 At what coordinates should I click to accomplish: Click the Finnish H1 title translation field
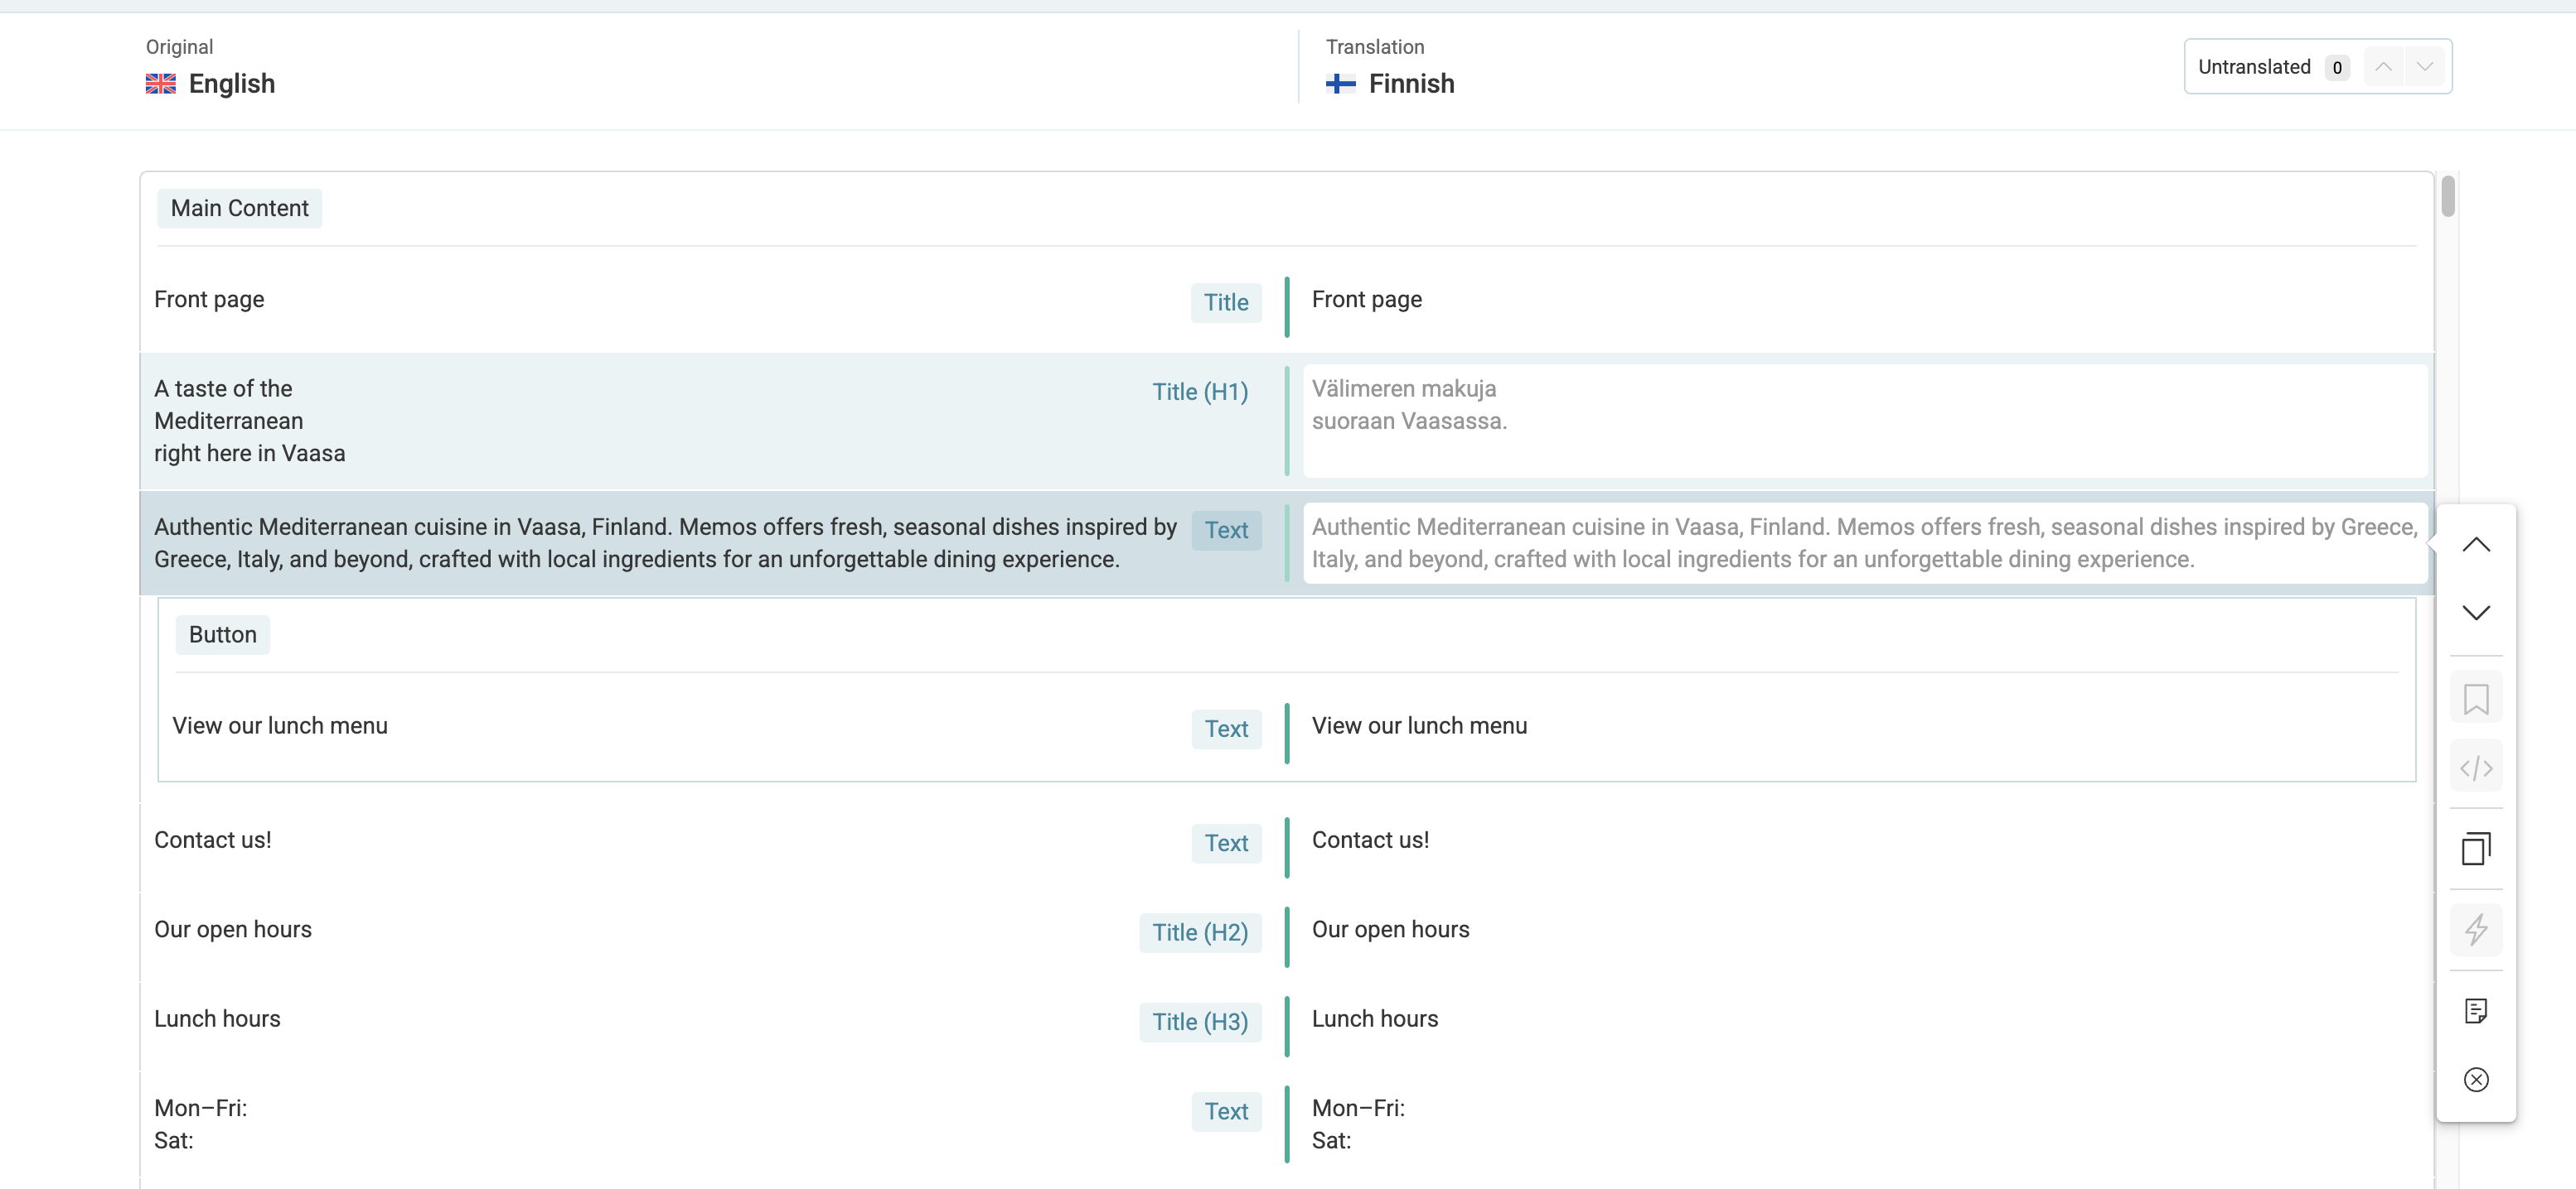(x=1864, y=420)
